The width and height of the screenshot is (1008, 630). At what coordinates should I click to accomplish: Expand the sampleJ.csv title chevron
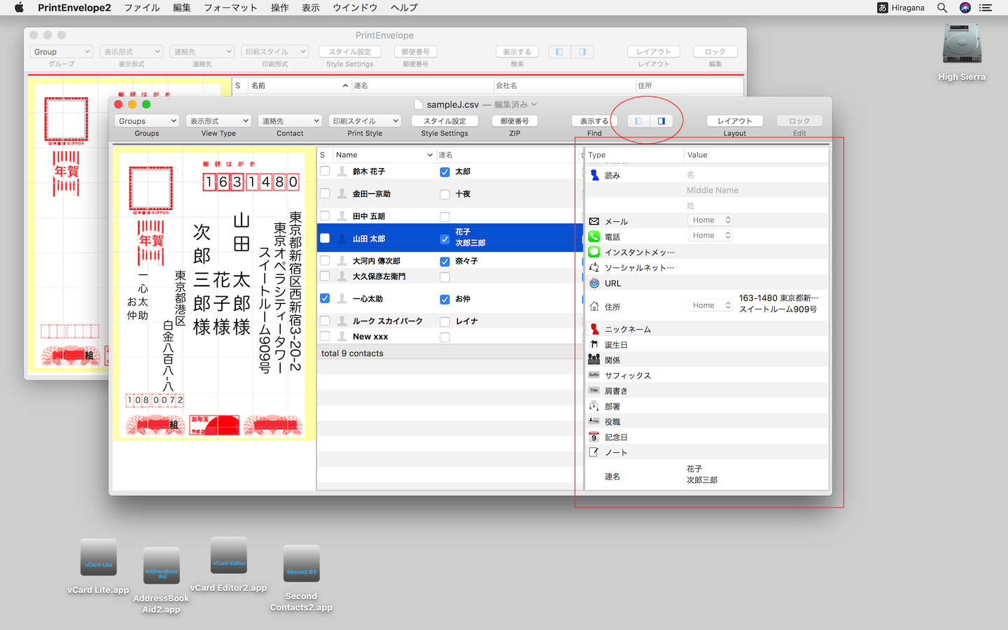click(x=534, y=104)
